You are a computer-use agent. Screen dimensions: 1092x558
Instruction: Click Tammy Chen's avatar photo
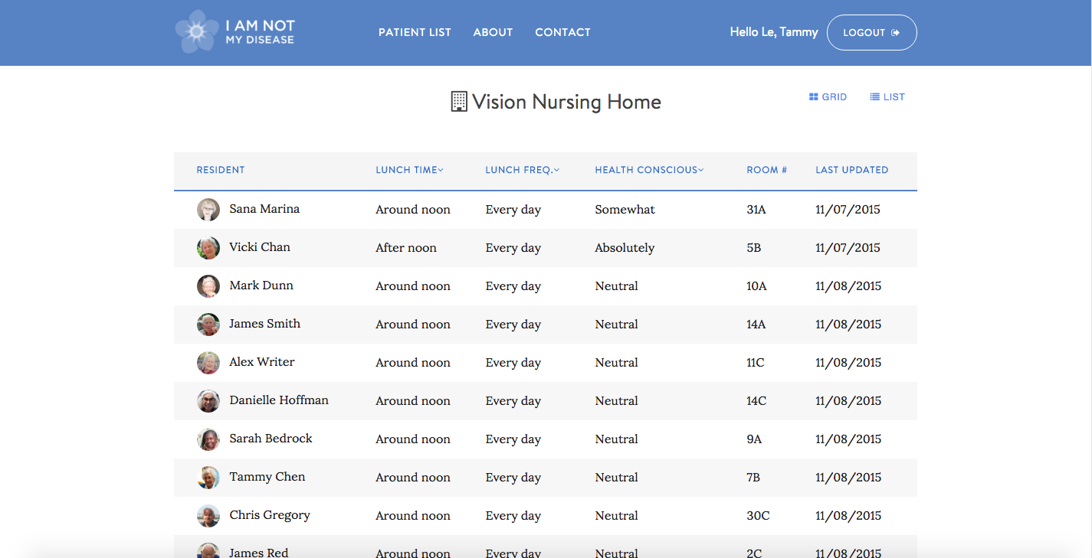point(208,478)
